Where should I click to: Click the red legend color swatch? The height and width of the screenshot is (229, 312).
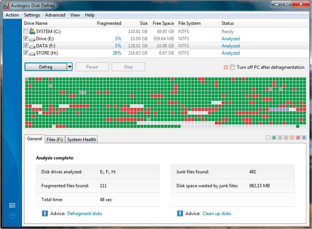click(298, 138)
